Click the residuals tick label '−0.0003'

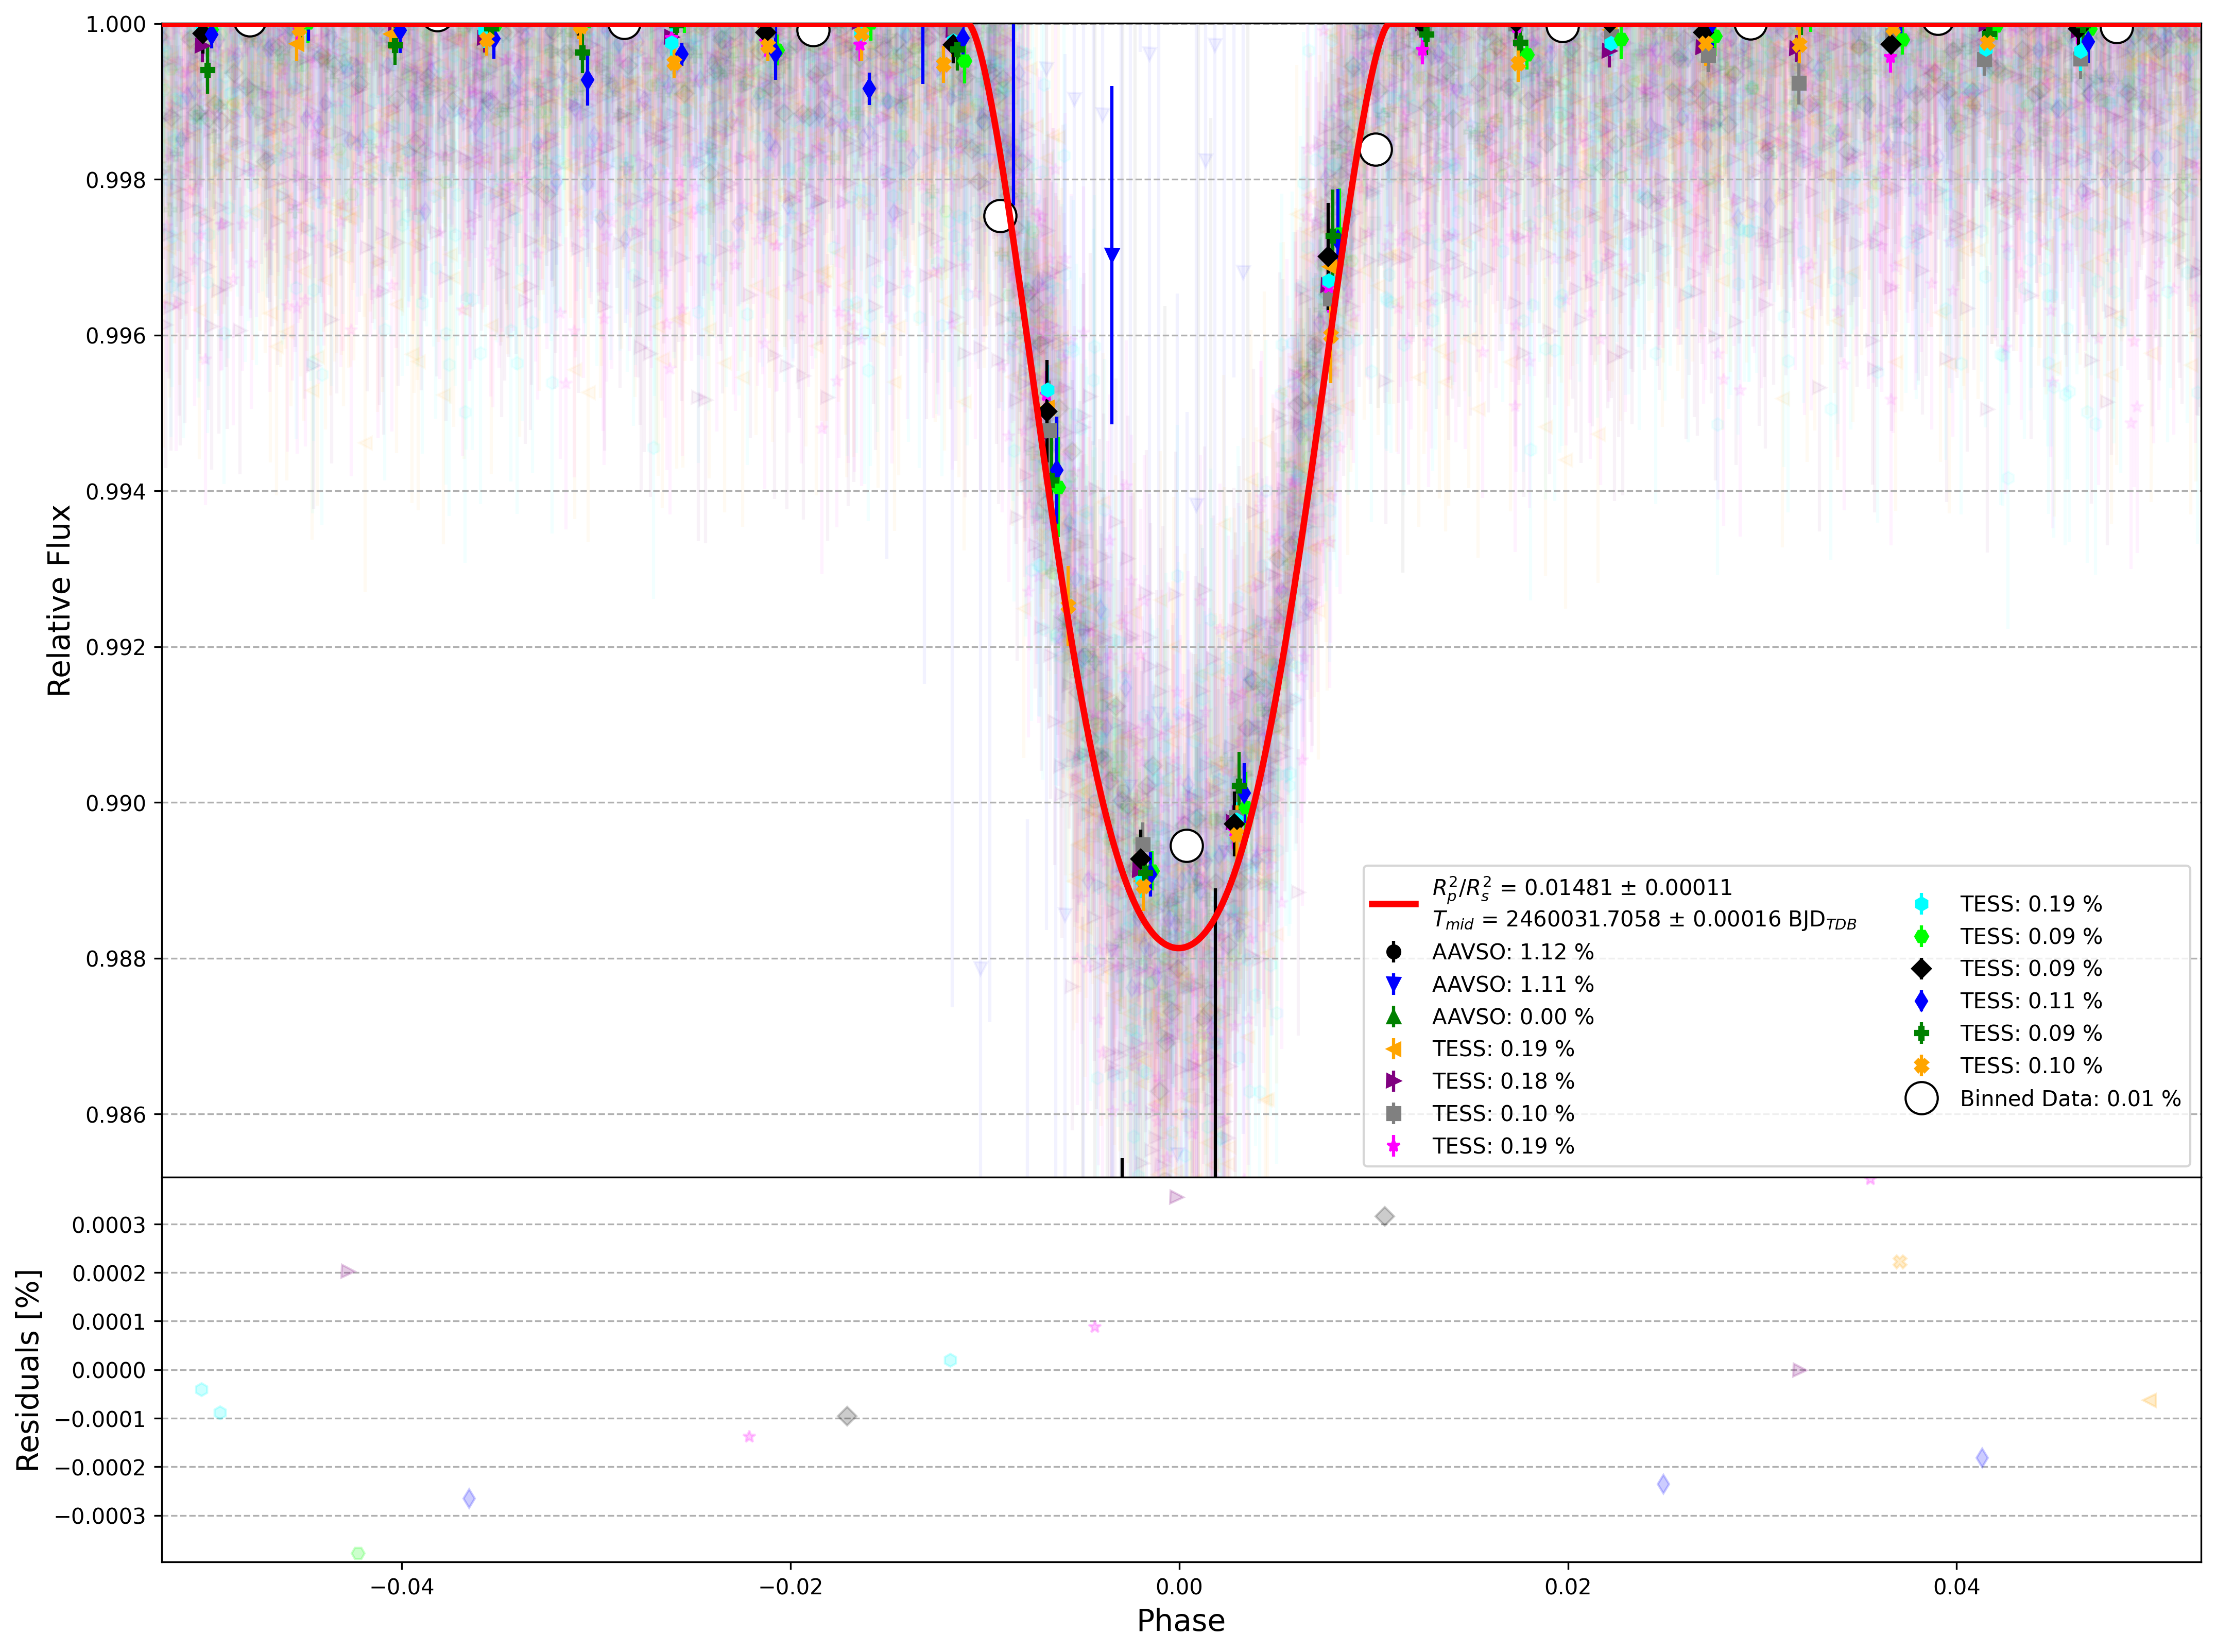pos(100,1517)
